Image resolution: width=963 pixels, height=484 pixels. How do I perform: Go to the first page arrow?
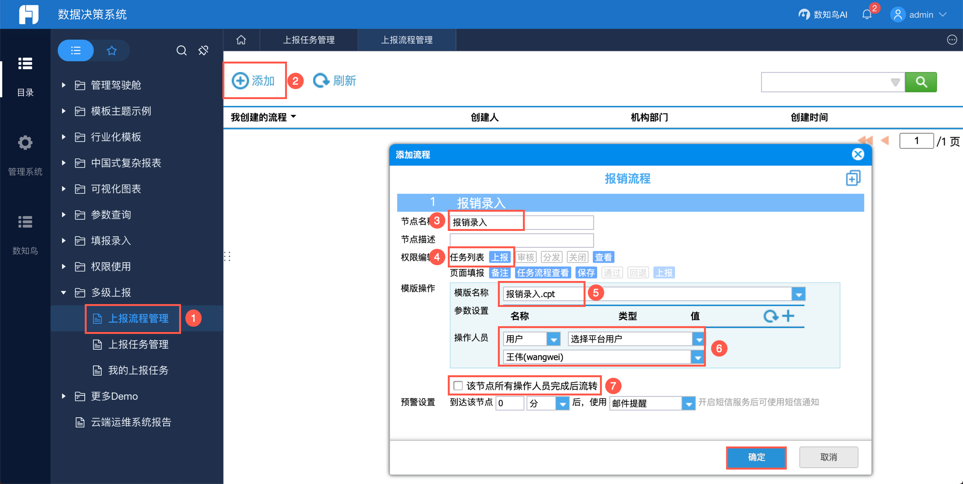(865, 140)
